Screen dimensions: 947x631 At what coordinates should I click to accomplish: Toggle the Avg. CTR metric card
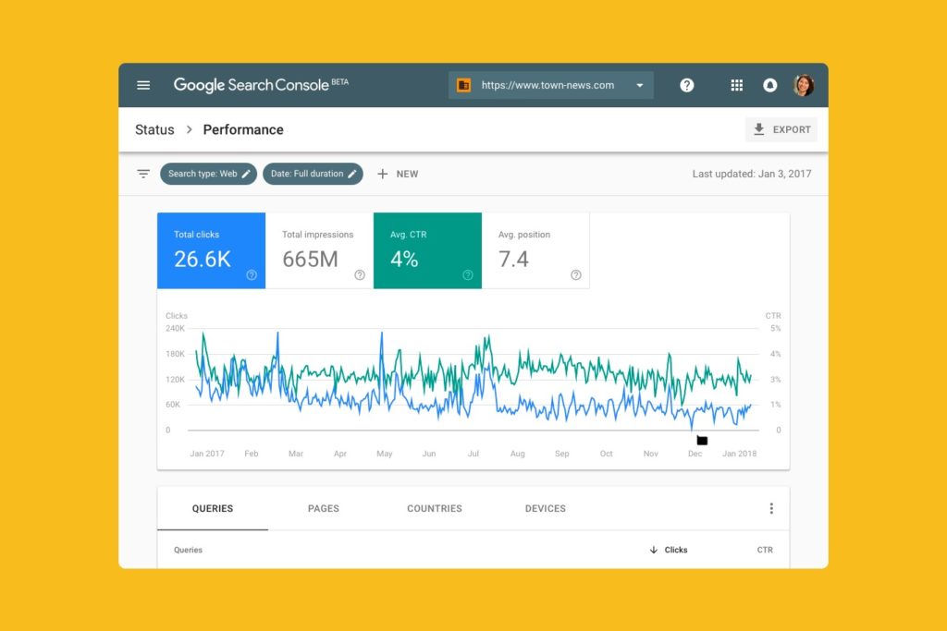pyautogui.click(x=427, y=250)
